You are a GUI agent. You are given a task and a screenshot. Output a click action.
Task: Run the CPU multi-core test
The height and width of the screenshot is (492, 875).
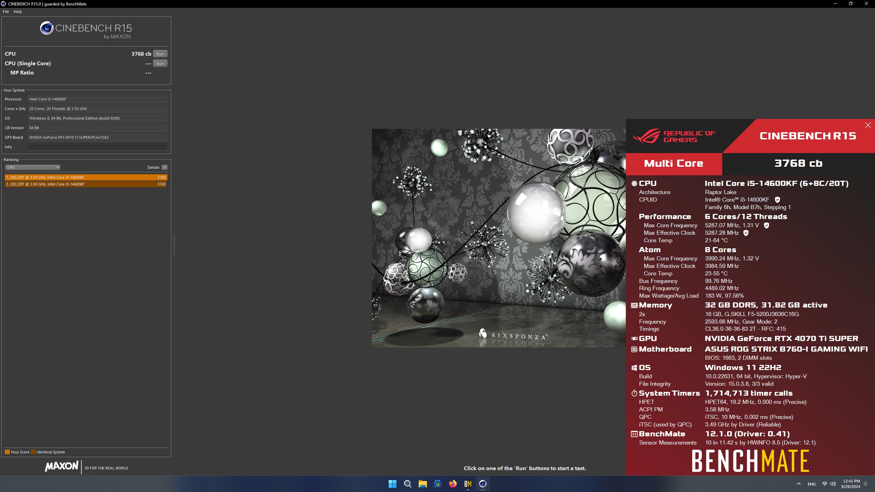160,54
